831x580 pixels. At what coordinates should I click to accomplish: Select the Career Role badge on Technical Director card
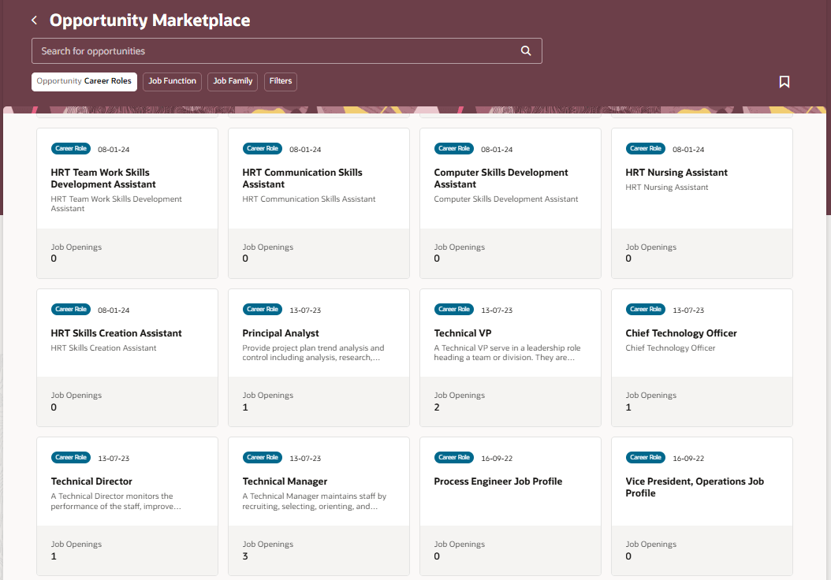coord(70,457)
